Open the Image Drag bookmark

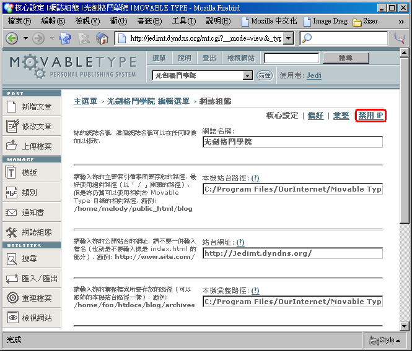click(325, 21)
